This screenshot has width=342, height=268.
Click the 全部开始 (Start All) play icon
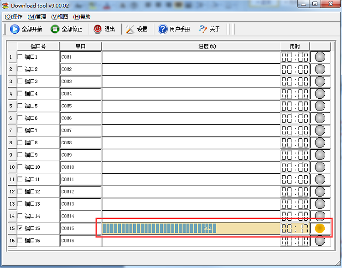[x=15, y=29]
